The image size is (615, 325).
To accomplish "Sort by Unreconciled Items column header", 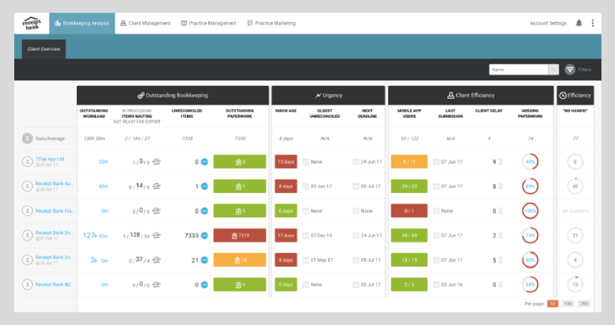I will coord(187,114).
